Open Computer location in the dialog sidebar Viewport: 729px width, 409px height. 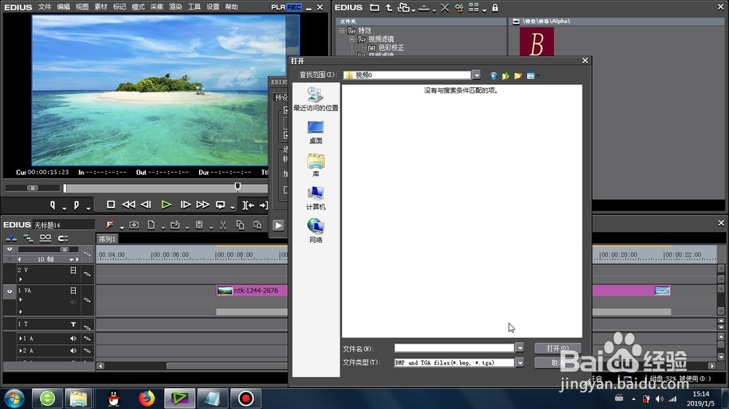coord(316,198)
